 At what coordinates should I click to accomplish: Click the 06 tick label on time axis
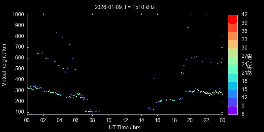pos(76,120)
